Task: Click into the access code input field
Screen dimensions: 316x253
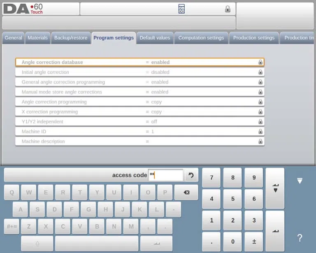Action: [166, 175]
